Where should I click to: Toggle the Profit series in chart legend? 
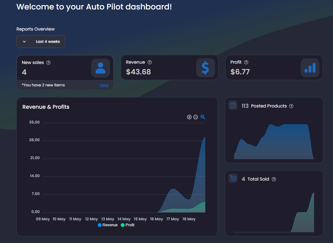click(x=128, y=225)
